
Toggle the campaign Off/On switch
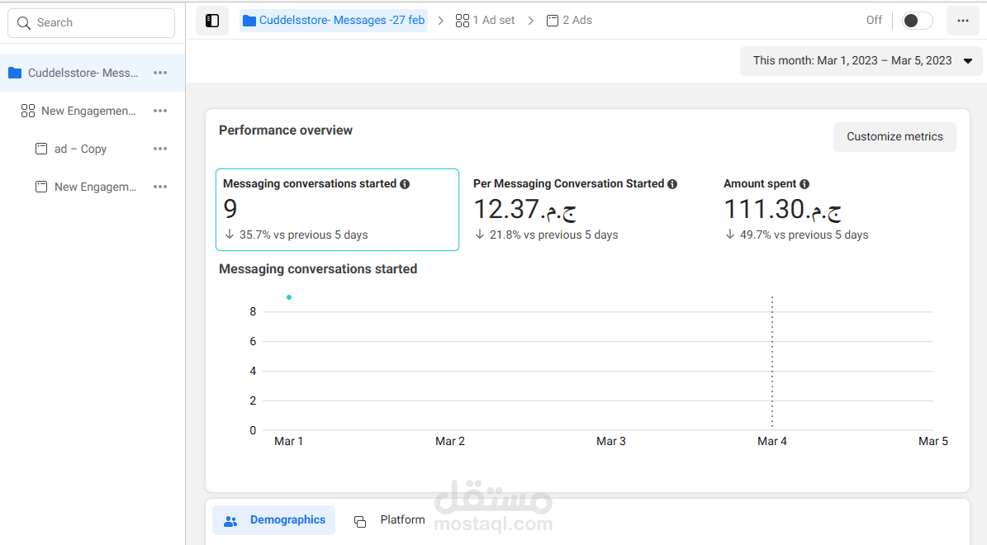click(x=916, y=21)
